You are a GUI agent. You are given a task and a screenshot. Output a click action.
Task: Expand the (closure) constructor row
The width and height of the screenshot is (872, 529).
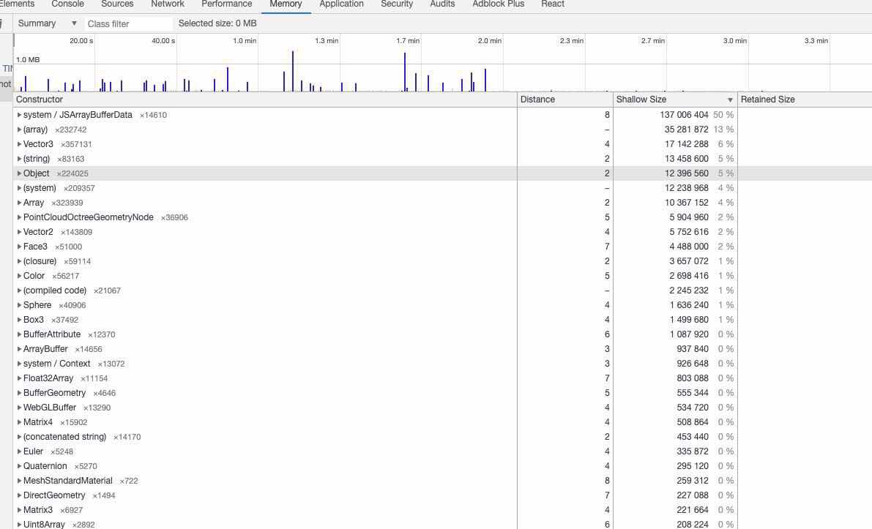point(19,261)
